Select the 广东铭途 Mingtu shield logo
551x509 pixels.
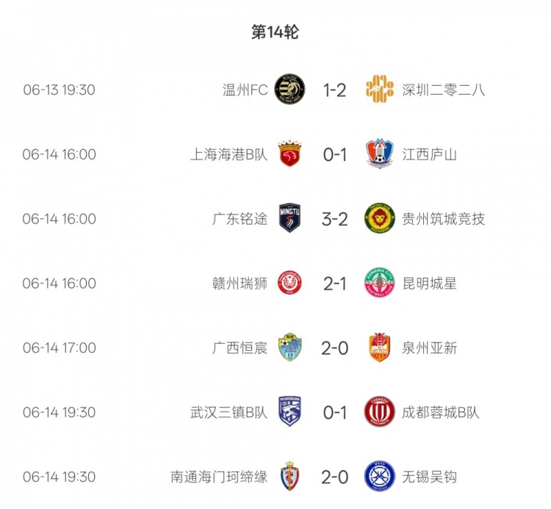point(289,219)
